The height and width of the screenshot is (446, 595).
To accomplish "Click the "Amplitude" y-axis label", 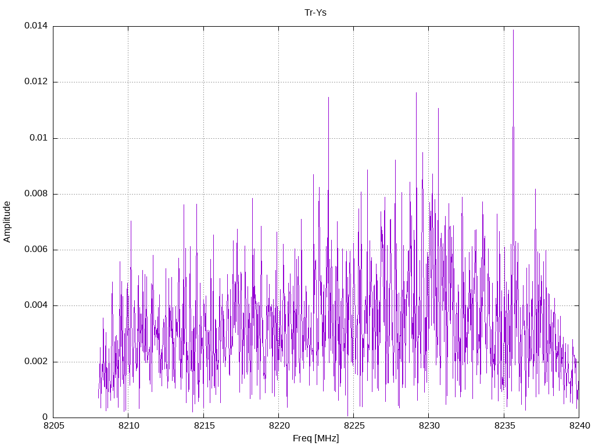I will pos(7,222).
